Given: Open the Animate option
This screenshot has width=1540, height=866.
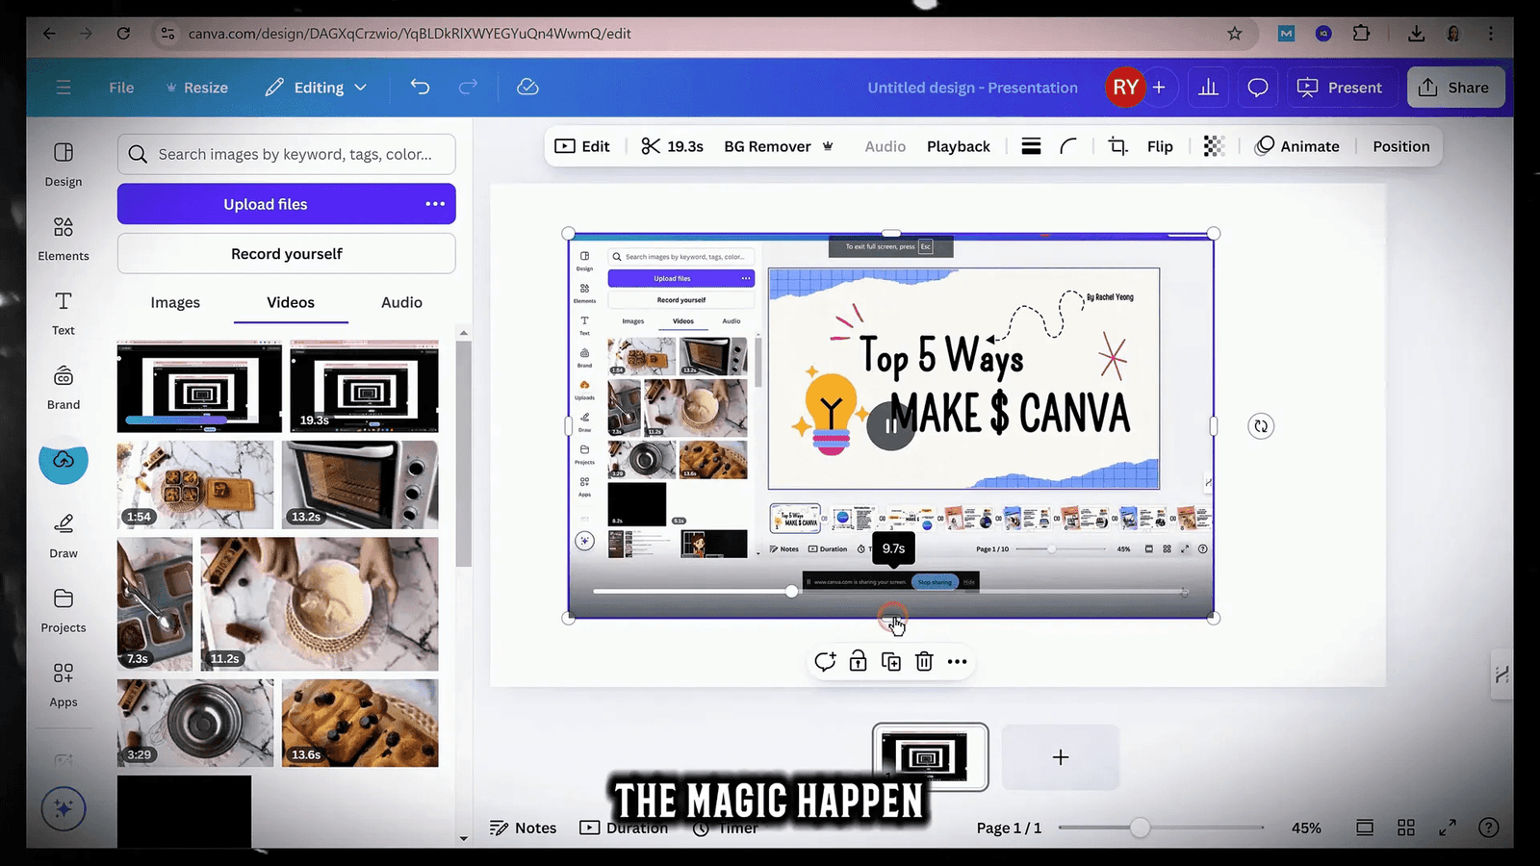Looking at the screenshot, I should [1297, 146].
